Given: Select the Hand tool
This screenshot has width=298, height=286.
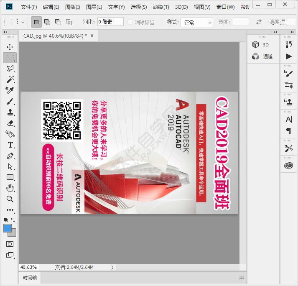Looking at the screenshot, I should [10, 188].
